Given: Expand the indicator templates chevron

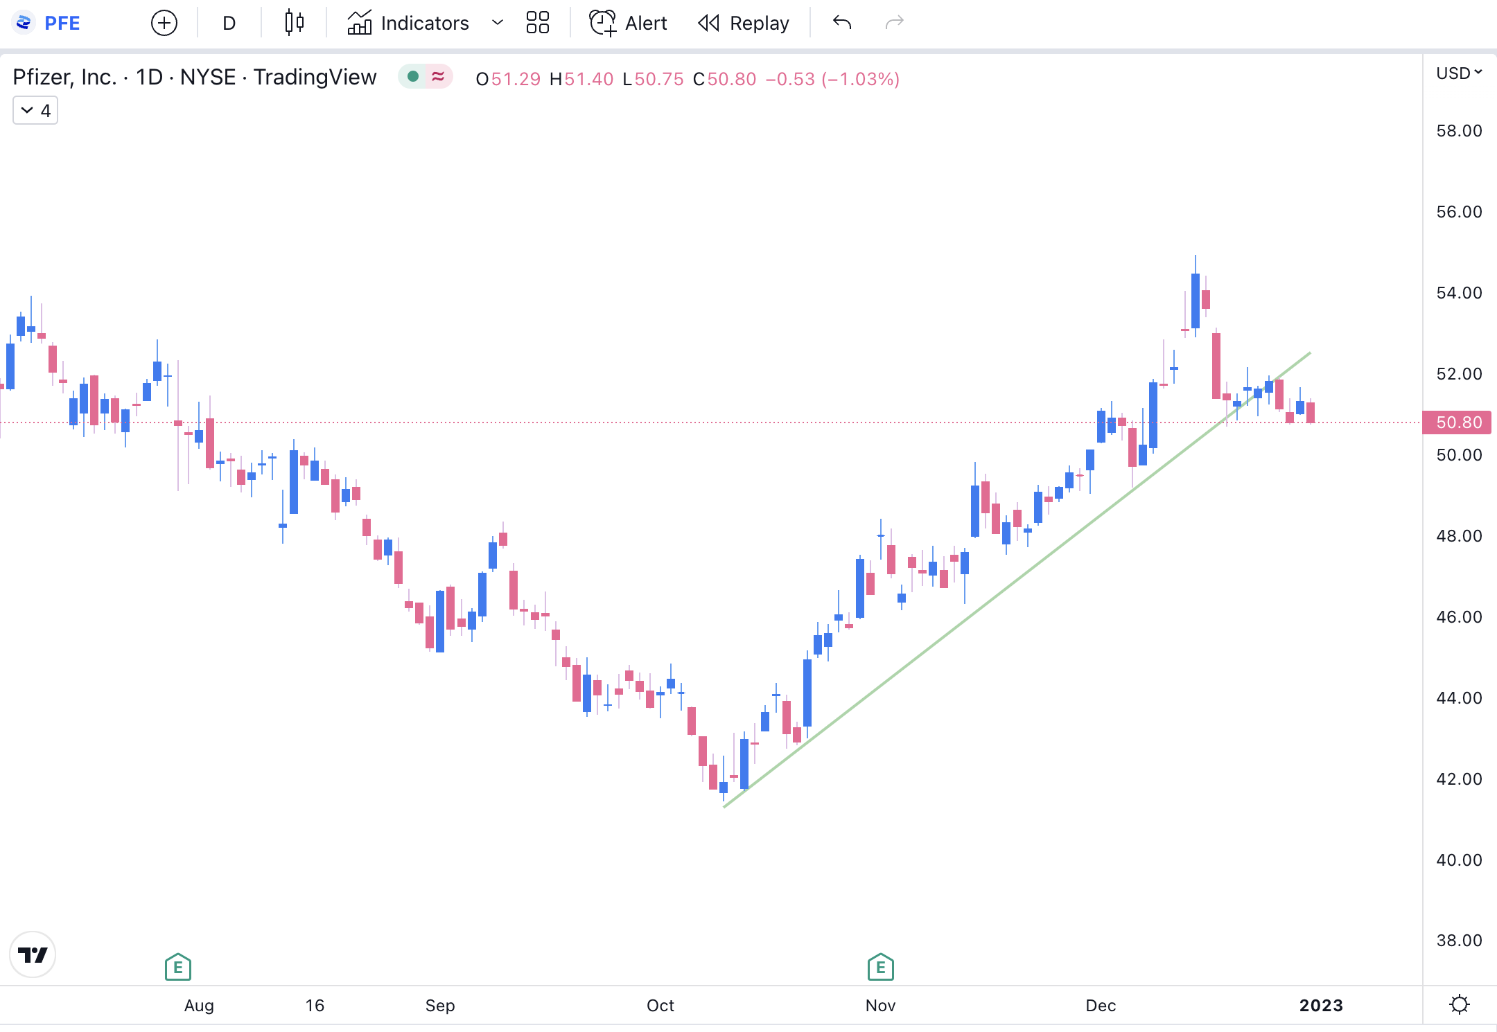Looking at the screenshot, I should (497, 23).
